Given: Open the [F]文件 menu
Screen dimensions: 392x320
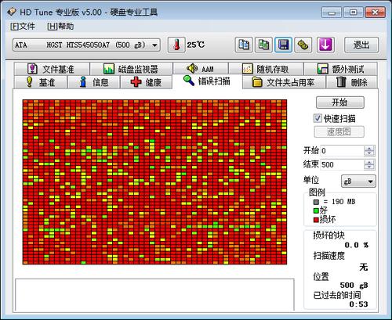Looking at the screenshot, I should [23, 27].
